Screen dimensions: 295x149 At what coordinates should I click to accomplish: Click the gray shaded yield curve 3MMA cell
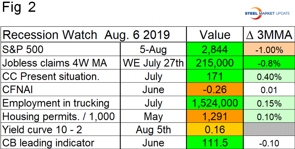coord(269,129)
